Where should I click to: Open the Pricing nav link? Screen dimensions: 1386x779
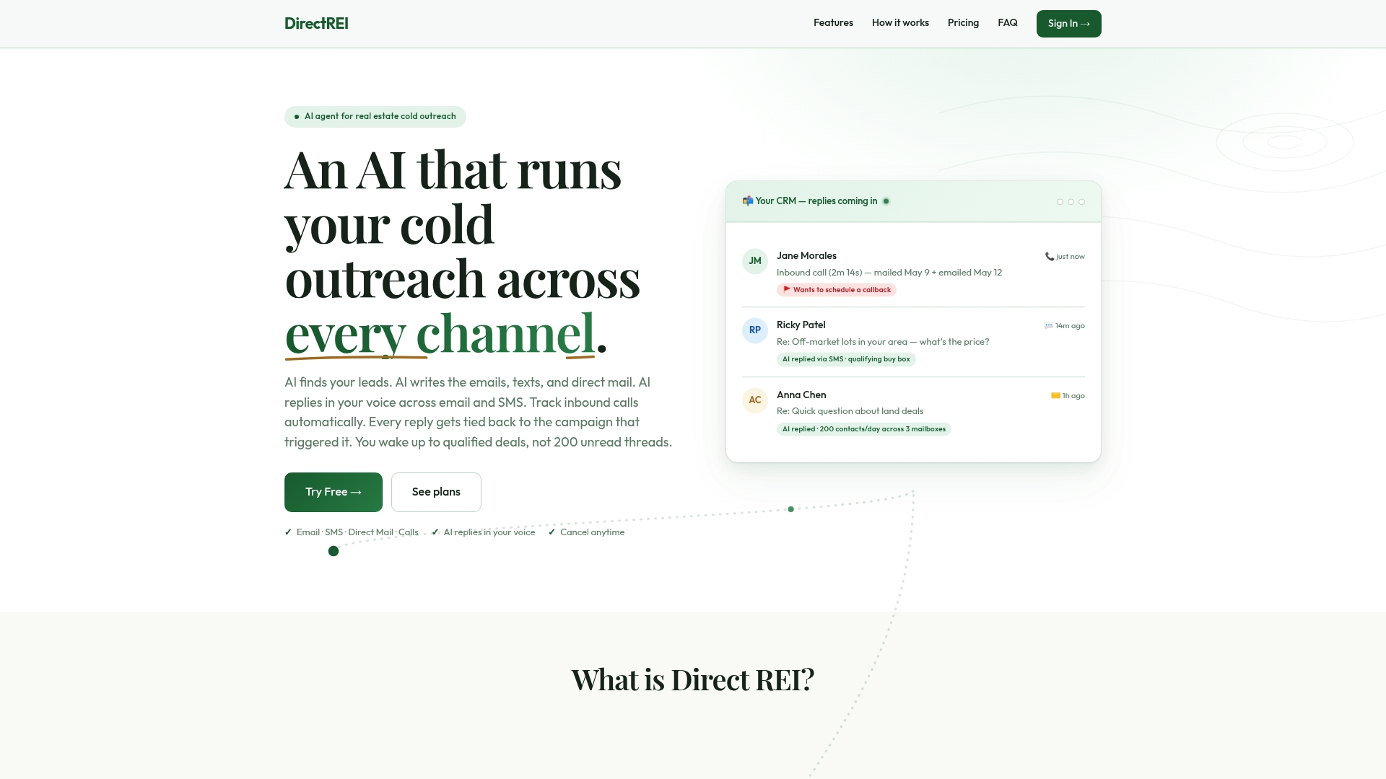(963, 23)
